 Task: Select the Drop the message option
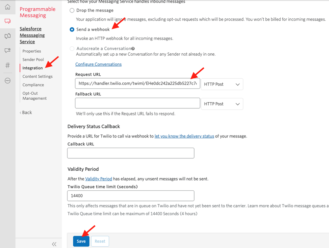[71, 10]
